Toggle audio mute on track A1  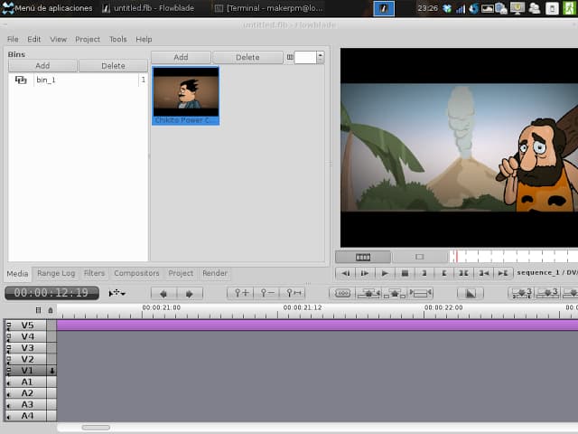9,382
